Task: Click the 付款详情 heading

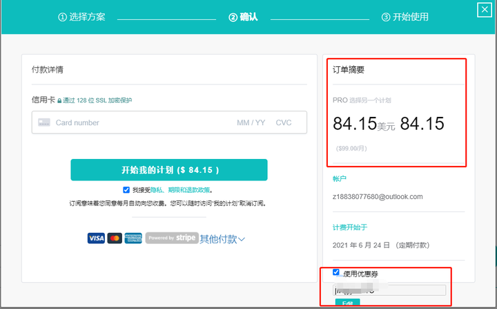Action: pos(47,70)
